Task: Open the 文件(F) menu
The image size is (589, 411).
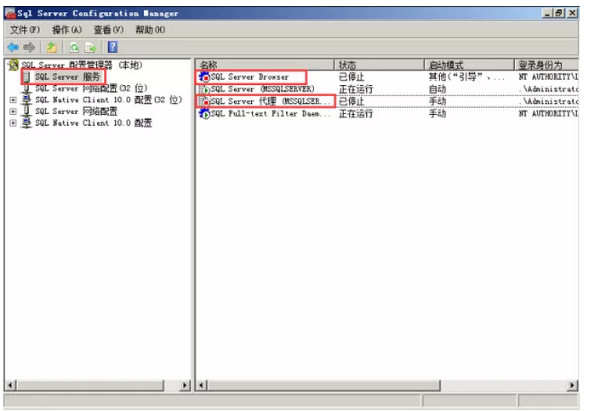Action: click(25, 30)
